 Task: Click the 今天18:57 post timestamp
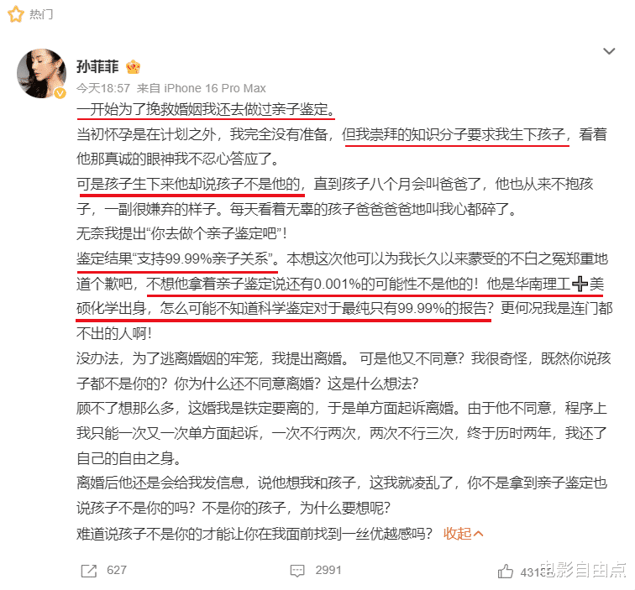point(103,88)
